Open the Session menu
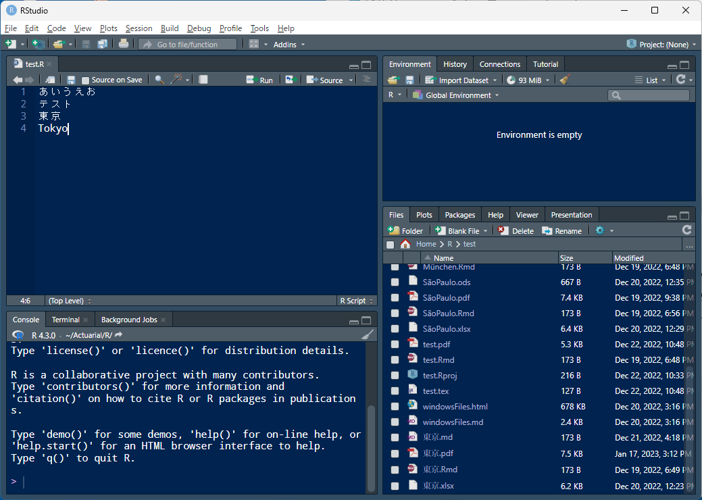Image resolution: width=702 pixels, height=500 pixels. tap(139, 28)
